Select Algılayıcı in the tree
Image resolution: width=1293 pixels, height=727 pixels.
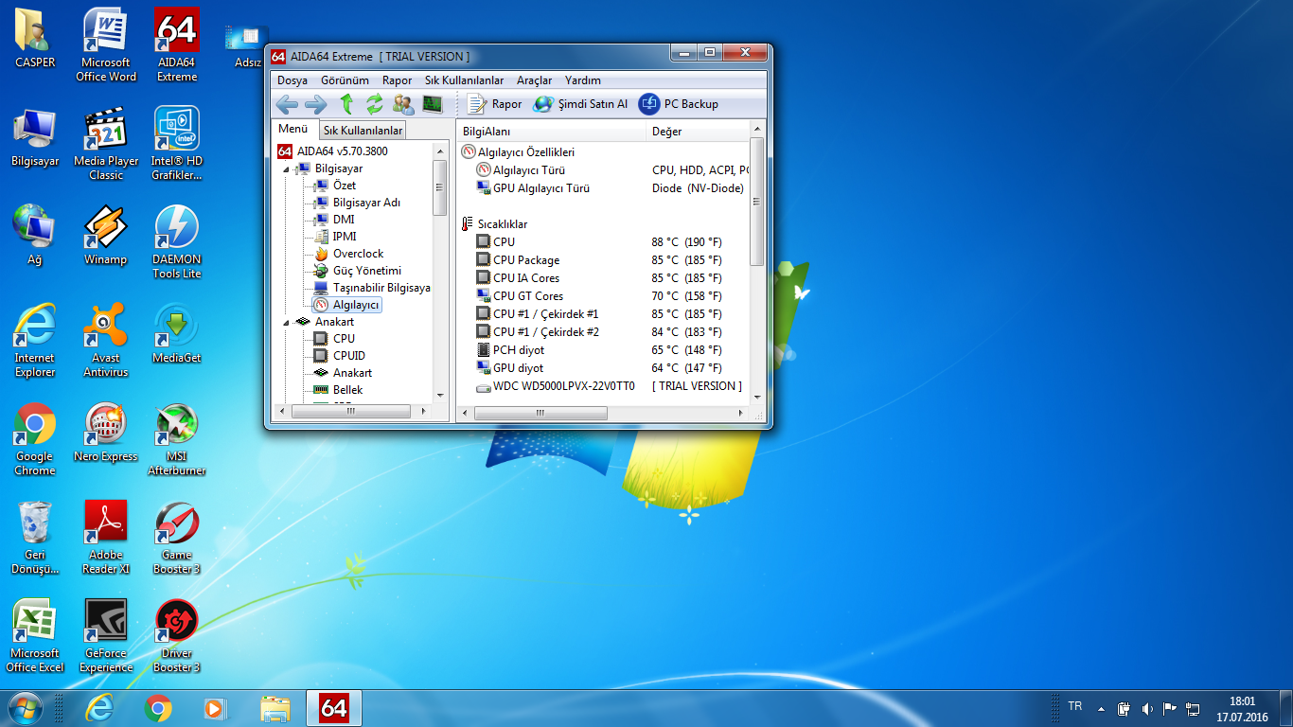(346, 305)
